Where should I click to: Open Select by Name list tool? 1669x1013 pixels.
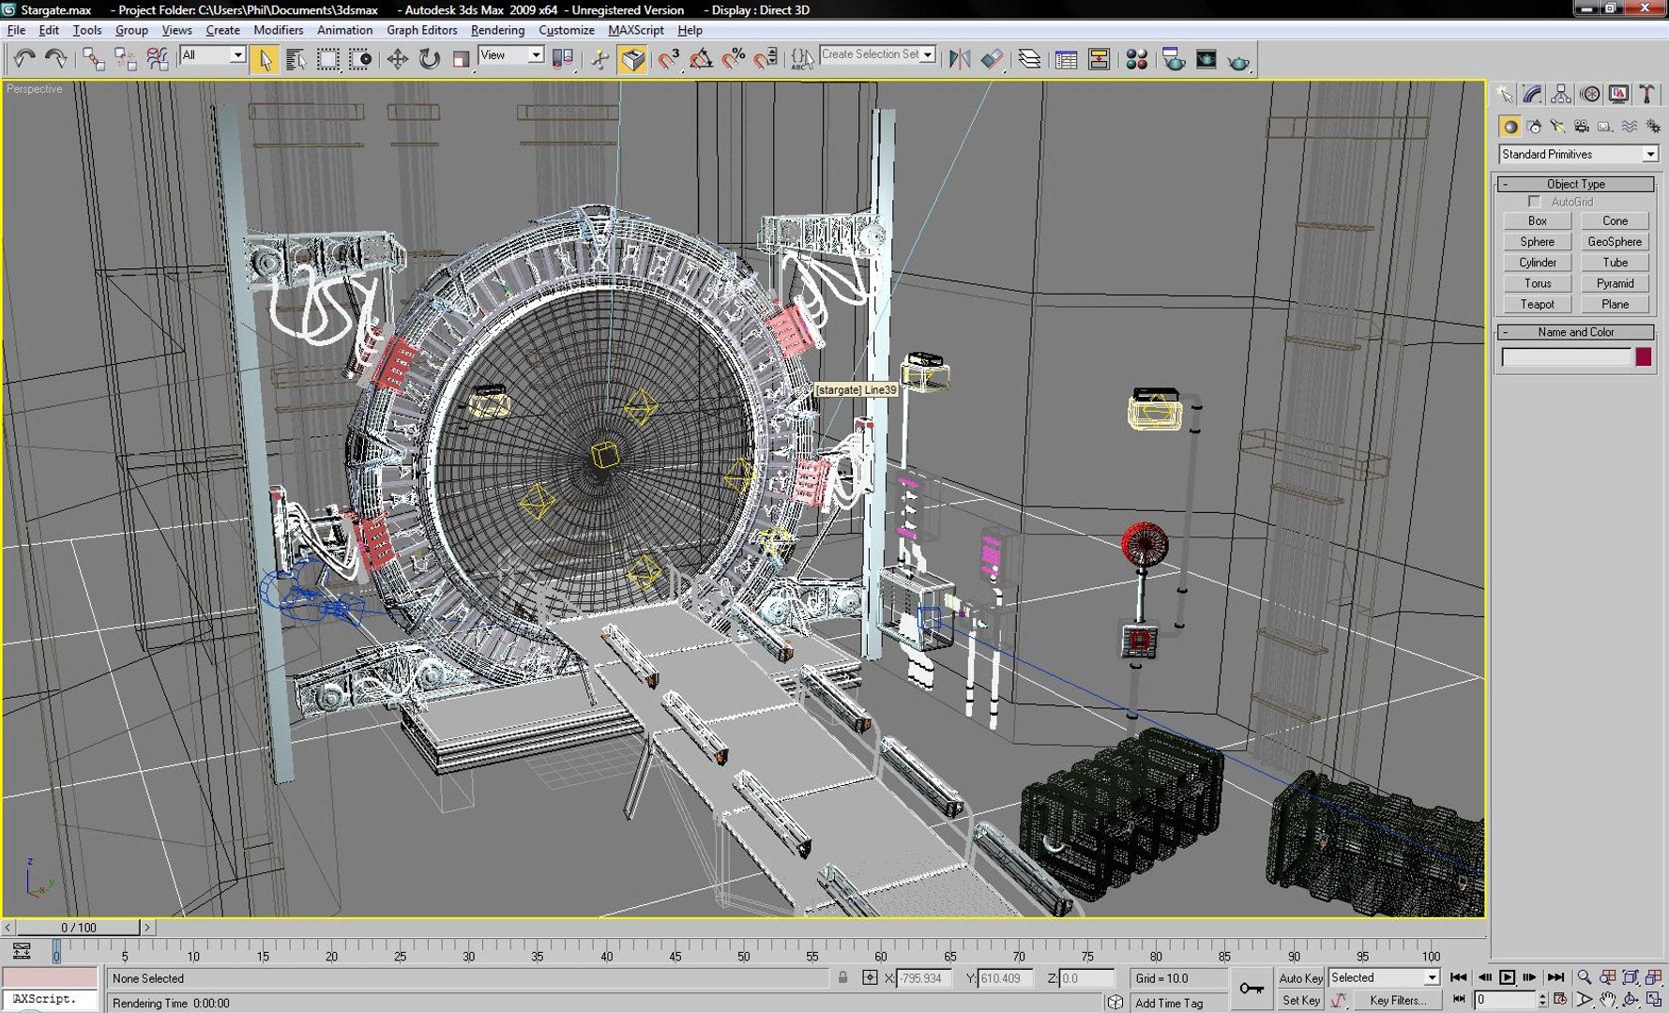click(x=296, y=59)
